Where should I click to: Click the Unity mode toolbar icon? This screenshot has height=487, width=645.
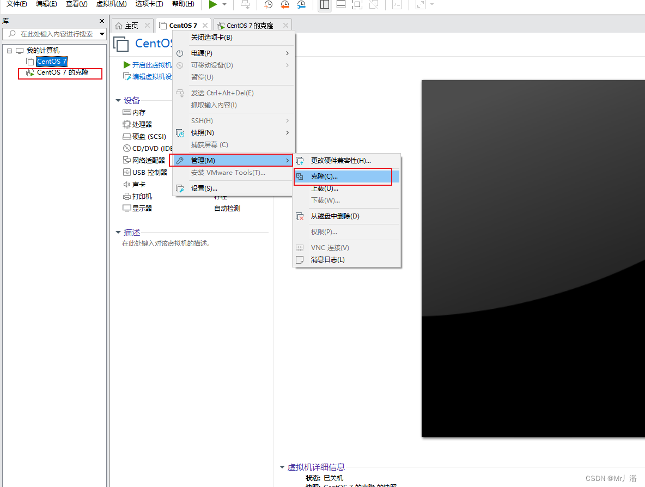374,4
